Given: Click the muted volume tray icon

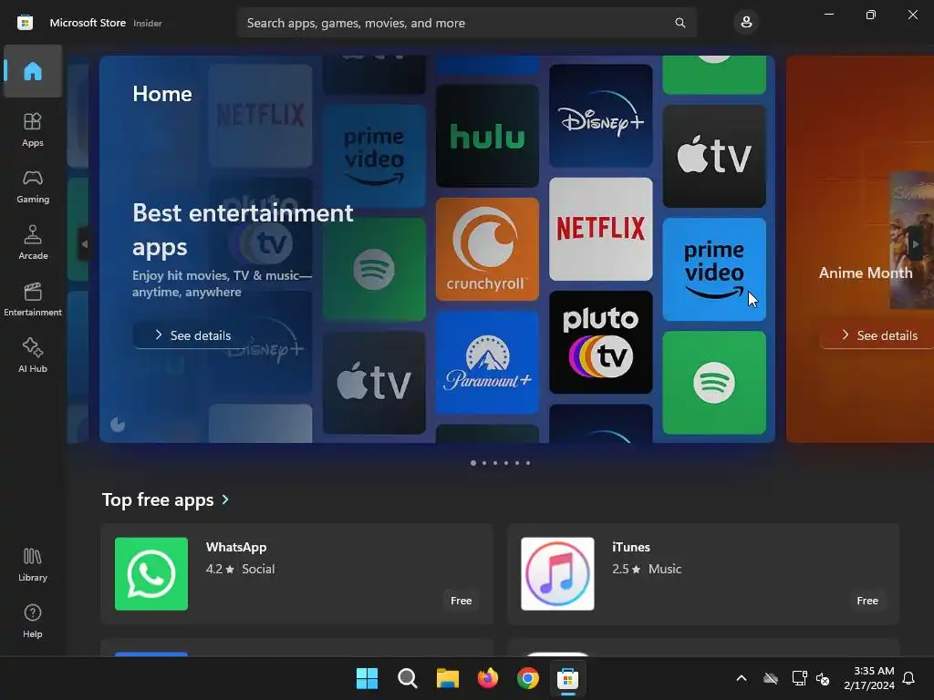Looking at the screenshot, I should [x=823, y=678].
